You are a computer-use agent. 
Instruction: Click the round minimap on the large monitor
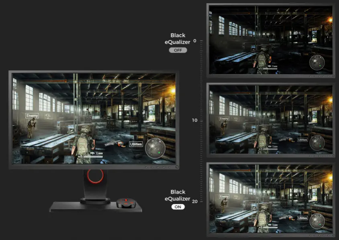[155, 148]
